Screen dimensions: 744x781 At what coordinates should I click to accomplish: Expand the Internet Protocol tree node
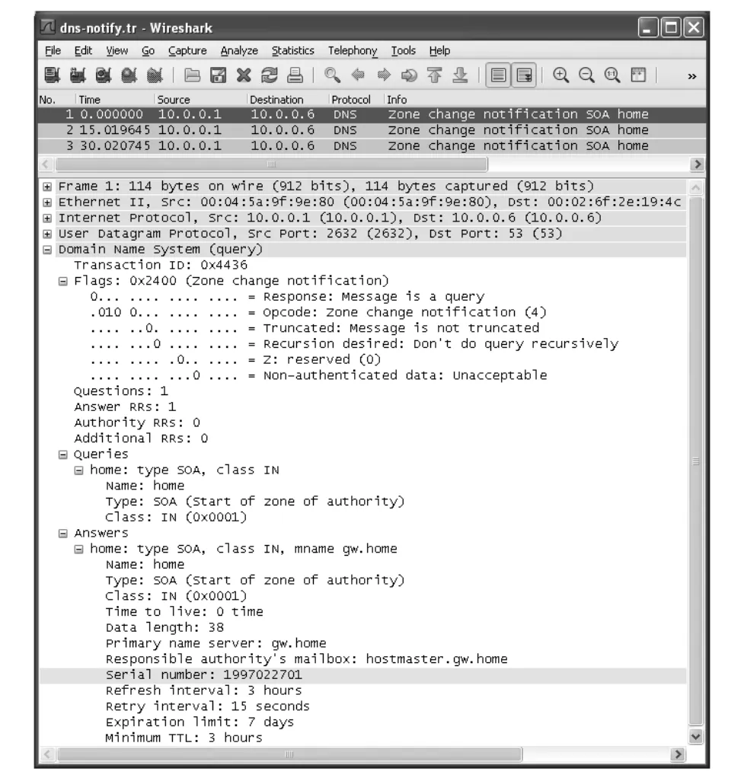click(x=47, y=218)
